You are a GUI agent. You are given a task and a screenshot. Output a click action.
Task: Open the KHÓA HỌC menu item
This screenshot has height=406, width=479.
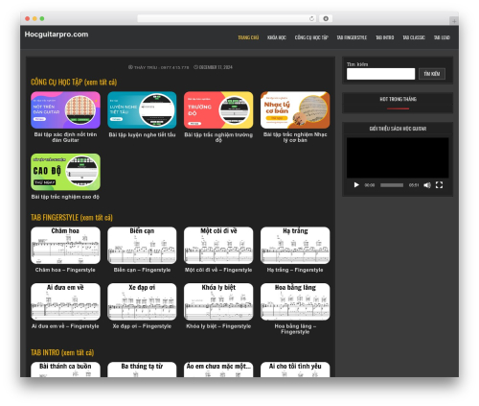(277, 37)
